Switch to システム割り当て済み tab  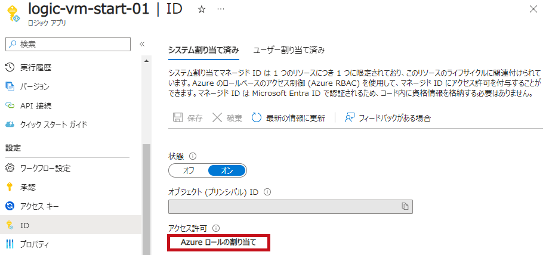203,50
